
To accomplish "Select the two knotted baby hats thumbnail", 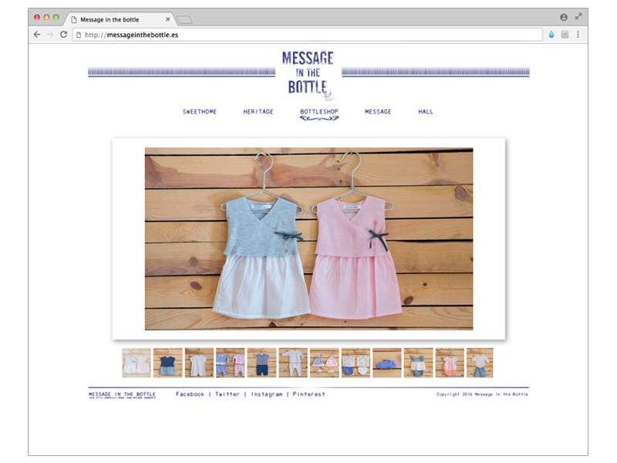I will click(324, 363).
